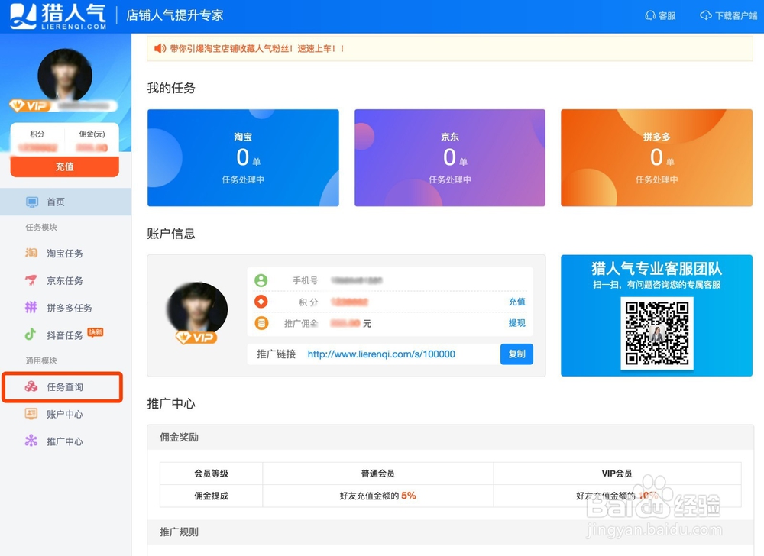The height and width of the screenshot is (556, 764).
Task: Click the 会员等级 table cell
Action: 212,474
